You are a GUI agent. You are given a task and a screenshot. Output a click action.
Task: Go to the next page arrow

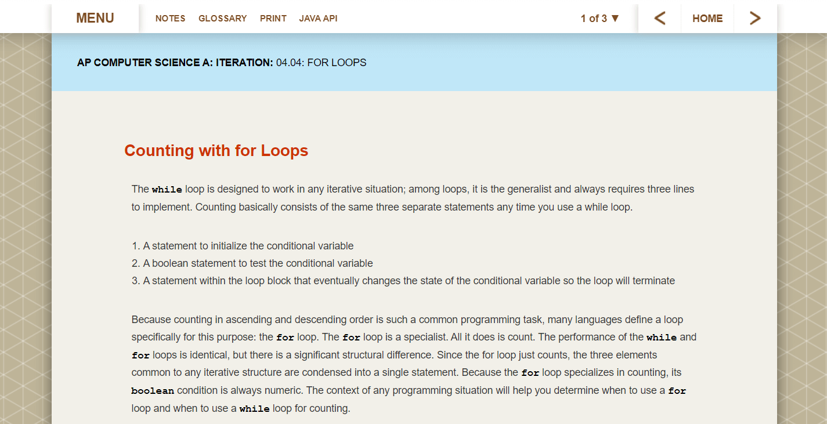[x=755, y=19]
